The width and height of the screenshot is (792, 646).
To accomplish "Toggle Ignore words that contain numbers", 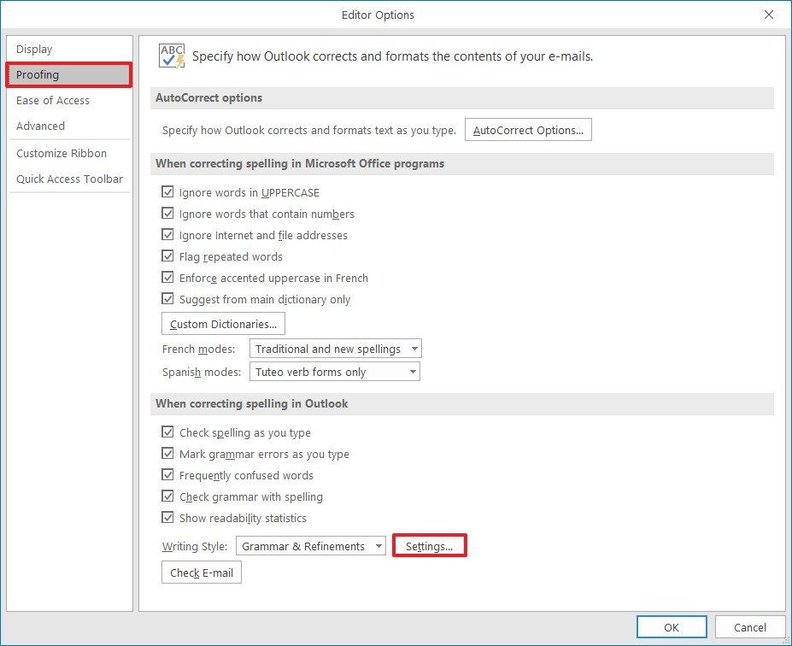I will point(168,214).
